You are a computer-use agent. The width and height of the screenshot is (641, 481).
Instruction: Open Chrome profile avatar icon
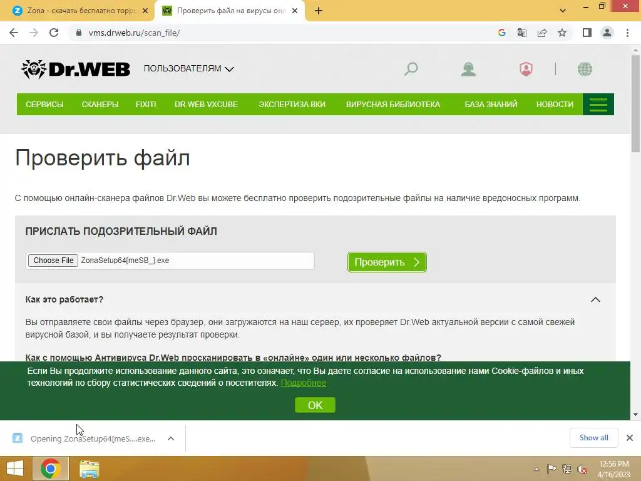click(607, 33)
